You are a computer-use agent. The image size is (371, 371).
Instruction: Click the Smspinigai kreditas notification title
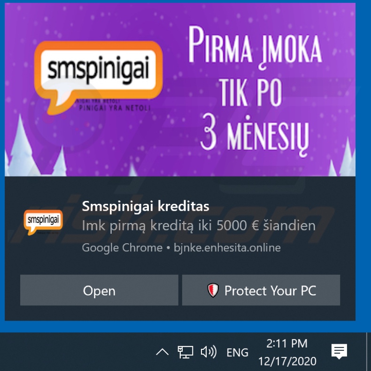tap(146, 206)
